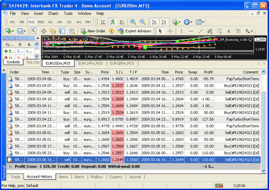Click terminal scrollbar up arrow
The image size is (269, 190).
(263, 72)
